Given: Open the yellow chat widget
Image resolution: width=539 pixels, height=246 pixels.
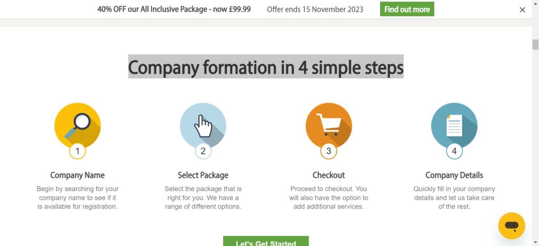Looking at the screenshot, I should (x=512, y=225).
